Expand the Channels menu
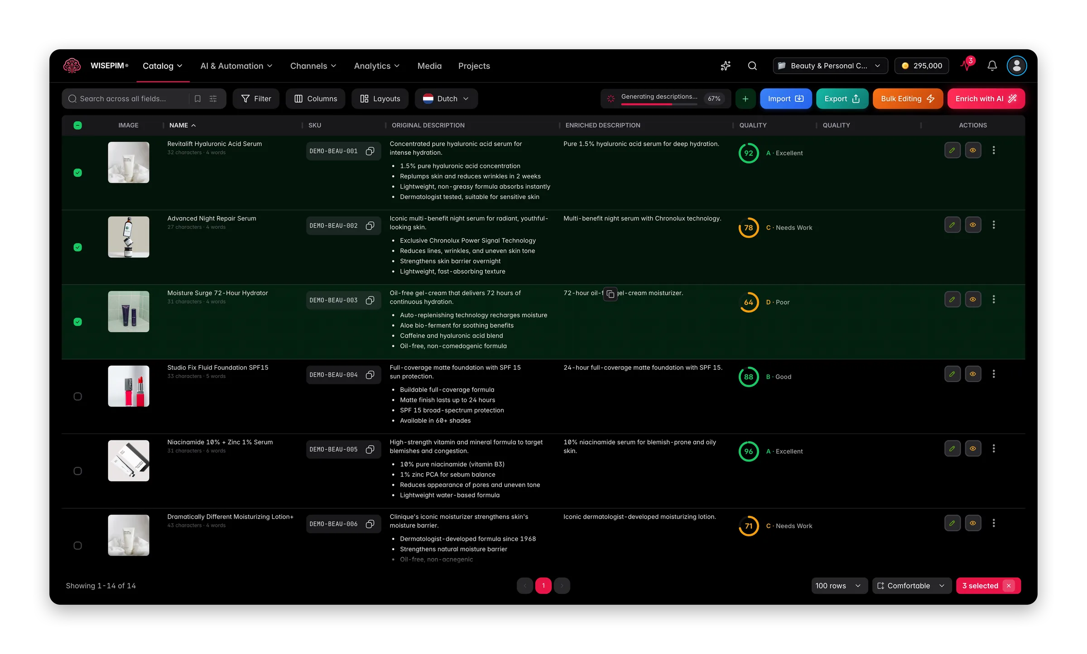 tap(313, 66)
